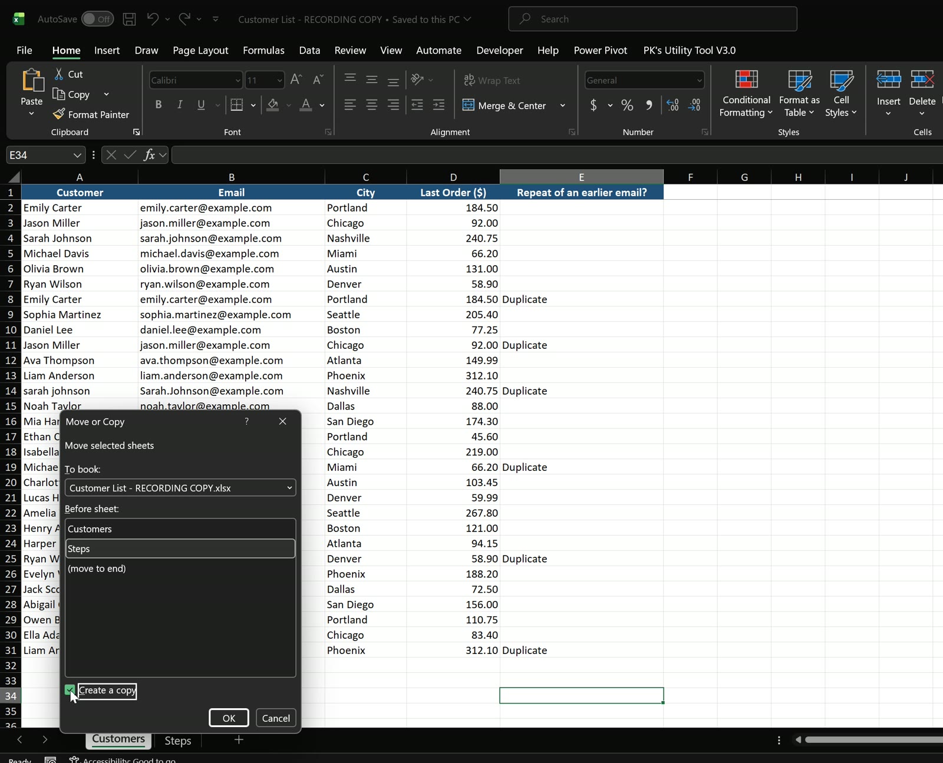Image resolution: width=943 pixels, height=763 pixels.
Task: Click the Increase Decimal icon
Action: click(672, 105)
